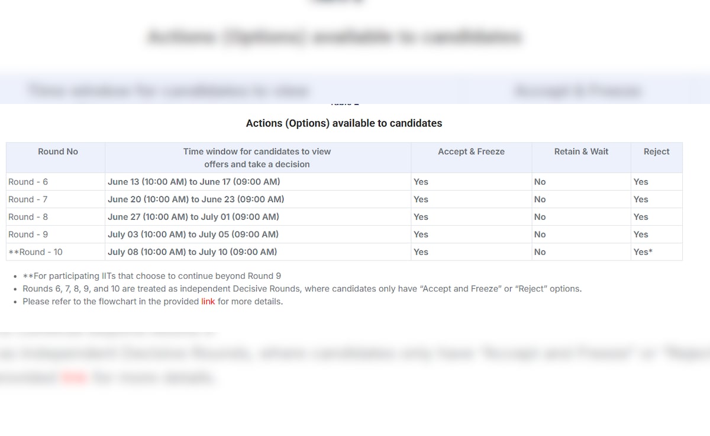
Task: Select the July 08 to July 10 time window
Action: coord(192,252)
